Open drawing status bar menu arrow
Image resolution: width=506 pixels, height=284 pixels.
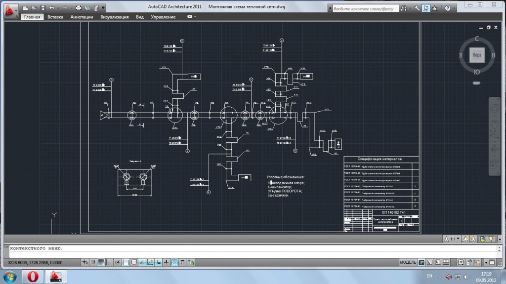[x=500, y=239]
